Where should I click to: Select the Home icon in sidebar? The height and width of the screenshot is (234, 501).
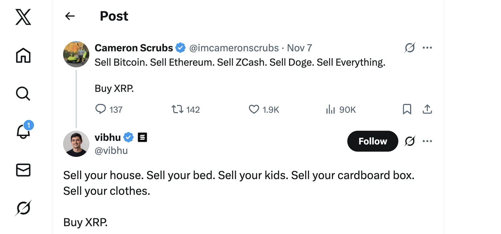pos(23,56)
